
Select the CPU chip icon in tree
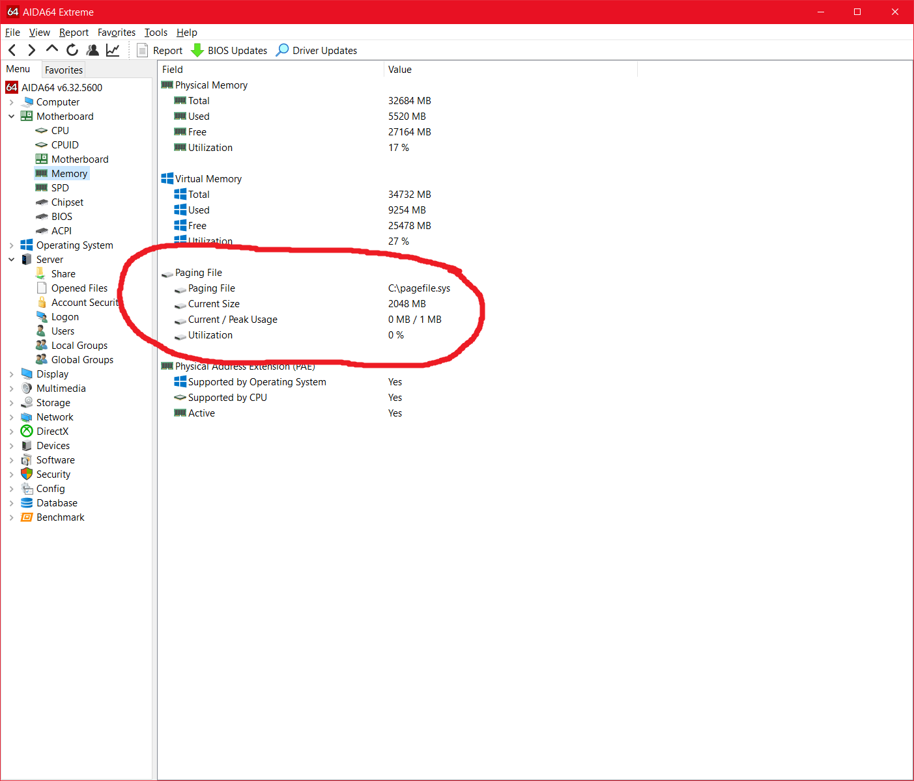tap(41, 131)
